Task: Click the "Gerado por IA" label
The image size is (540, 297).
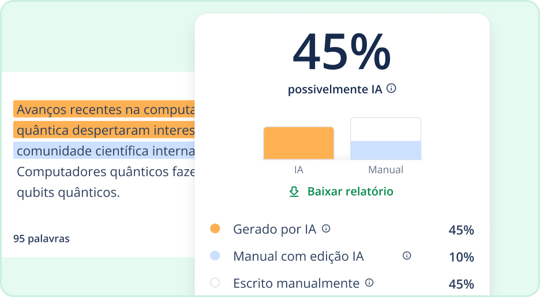Action: pyautogui.click(x=275, y=229)
